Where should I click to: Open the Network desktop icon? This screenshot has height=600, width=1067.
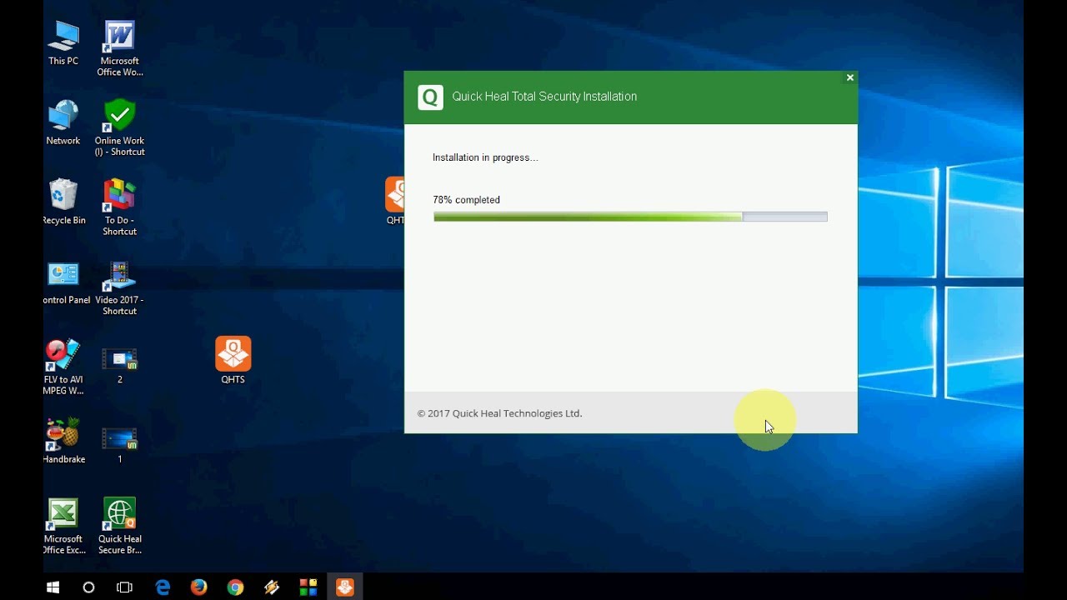(x=63, y=122)
